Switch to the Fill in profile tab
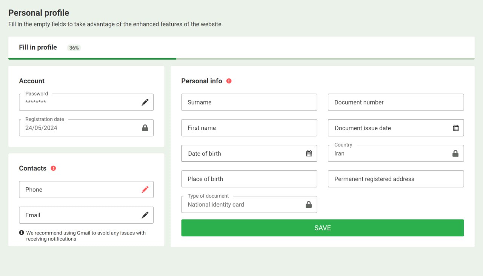The image size is (483, 276). 38,48
